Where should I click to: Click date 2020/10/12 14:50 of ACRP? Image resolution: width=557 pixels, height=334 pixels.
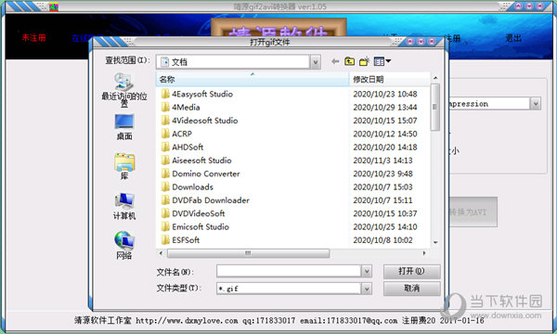tap(385, 134)
